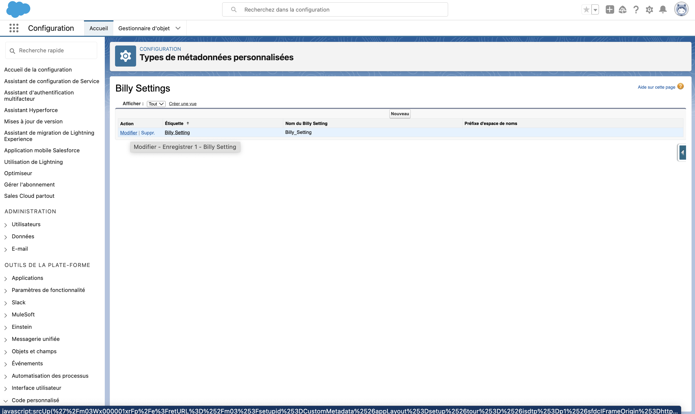695x414 pixels.
Task: Open the user profile avatar
Action: 681,9
